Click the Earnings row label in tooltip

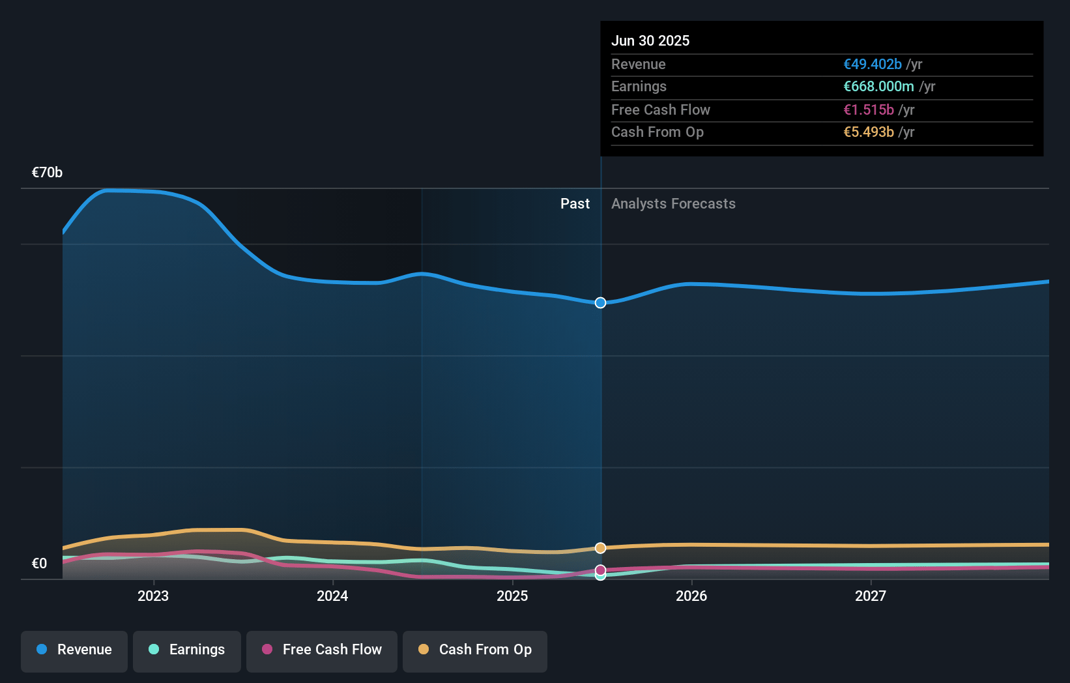pos(639,86)
